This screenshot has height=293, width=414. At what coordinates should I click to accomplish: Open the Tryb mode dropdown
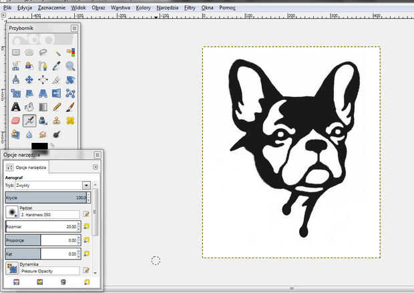[86, 185]
